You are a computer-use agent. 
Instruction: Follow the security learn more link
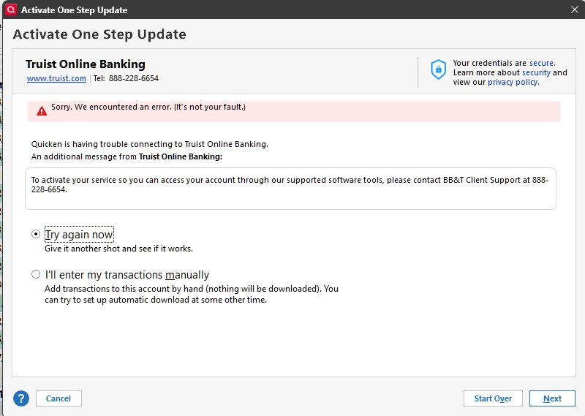click(536, 72)
